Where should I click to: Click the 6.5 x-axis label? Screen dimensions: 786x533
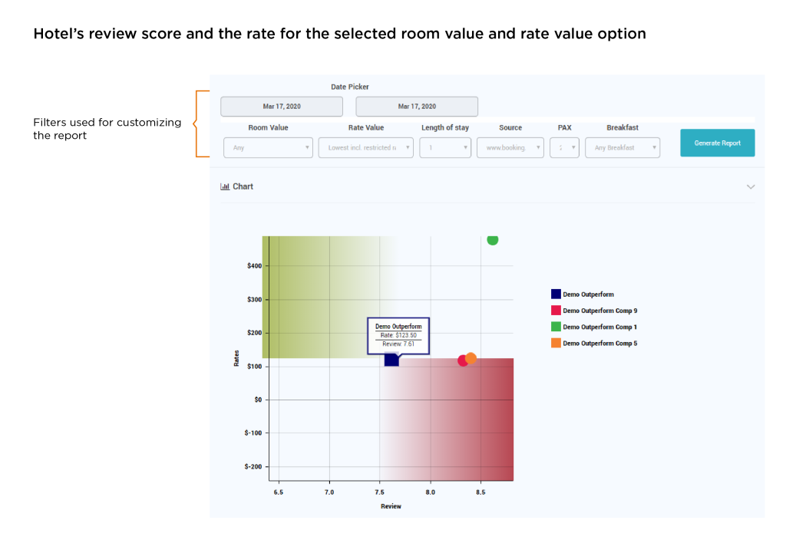tap(278, 492)
